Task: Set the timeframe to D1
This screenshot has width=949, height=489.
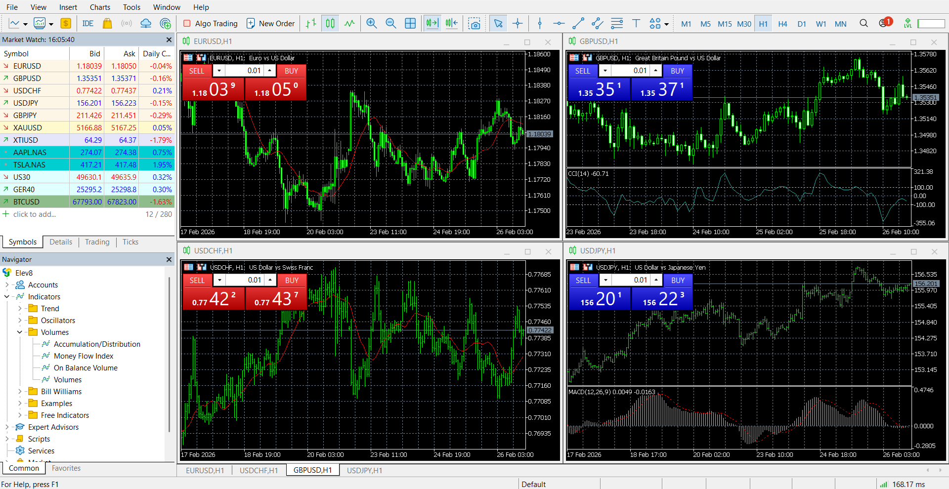Action: (802, 24)
